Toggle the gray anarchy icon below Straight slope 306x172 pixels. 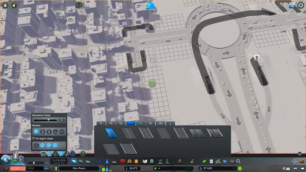[x=36, y=145]
